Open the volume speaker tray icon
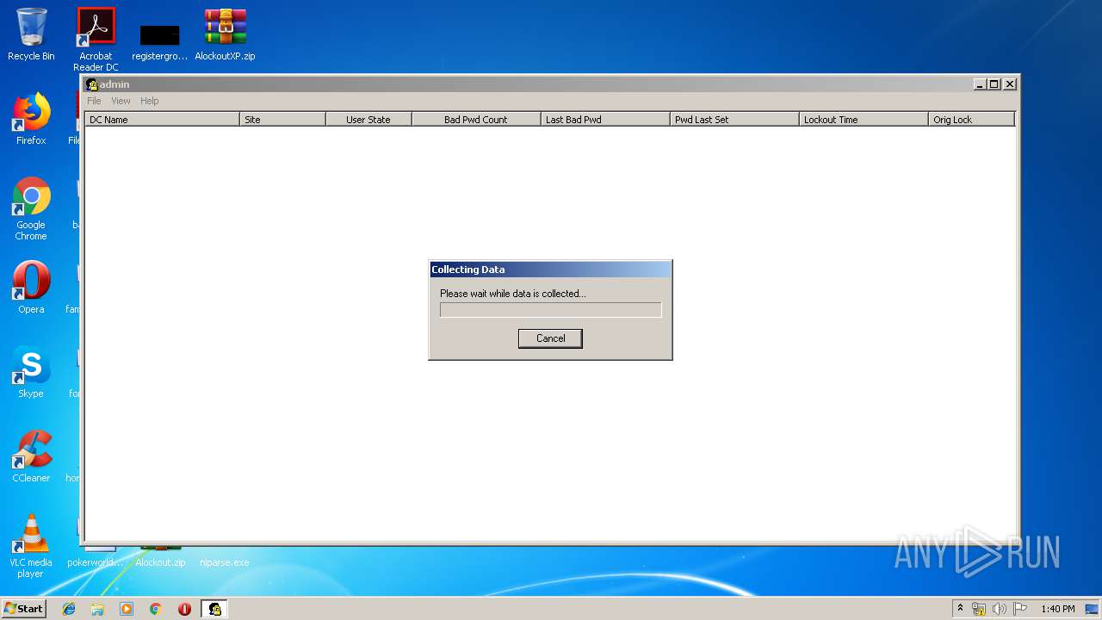The height and width of the screenshot is (620, 1102). [x=1000, y=609]
